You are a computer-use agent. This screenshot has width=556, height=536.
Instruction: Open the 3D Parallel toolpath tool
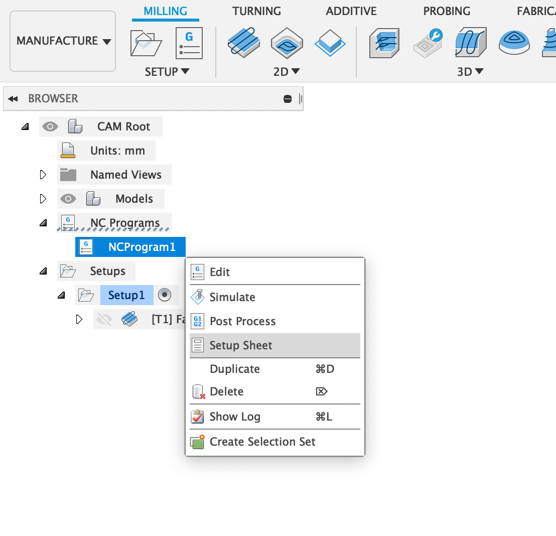pos(471,43)
